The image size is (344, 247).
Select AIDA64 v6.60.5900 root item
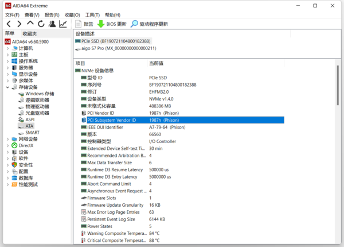[x=27, y=42]
